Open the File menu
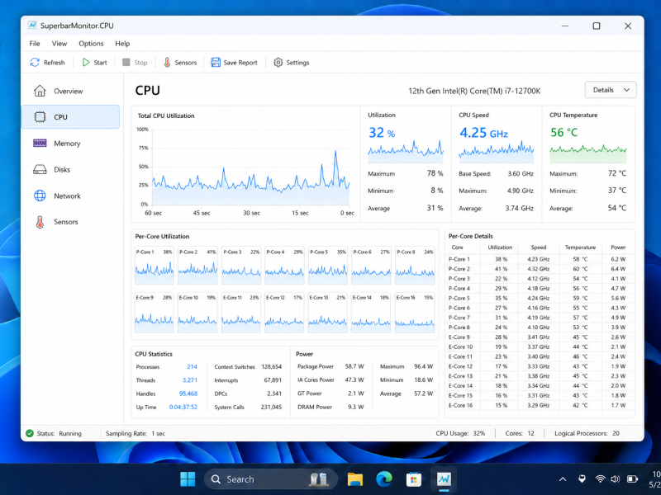The height and width of the screenshot is (495, 661). (35, 44)
